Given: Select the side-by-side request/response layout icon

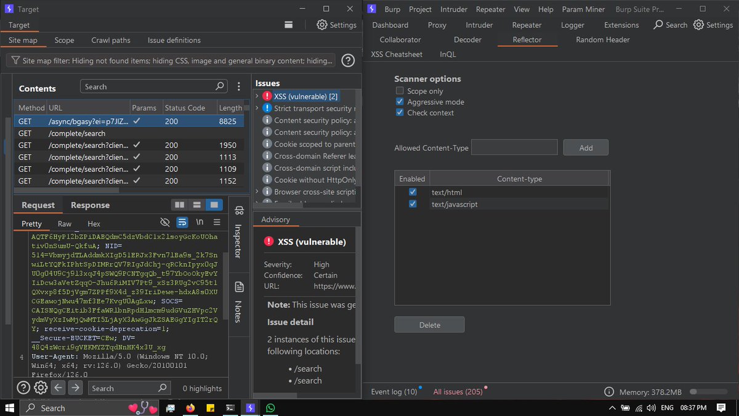Looking at the screenshot, I should pos(180,205).
